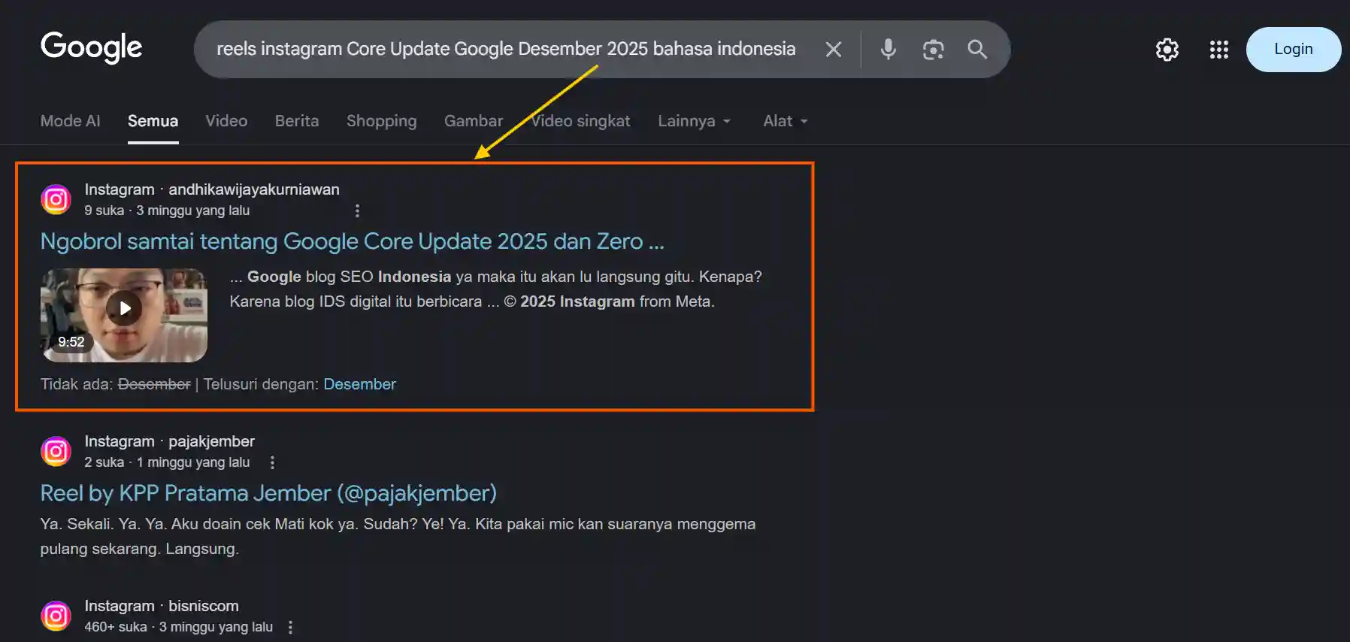Click the text '460+ suka · 3 minggu yang lalu'

point(178,627)
